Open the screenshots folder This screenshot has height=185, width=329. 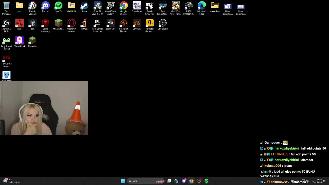tap(215, 7)
